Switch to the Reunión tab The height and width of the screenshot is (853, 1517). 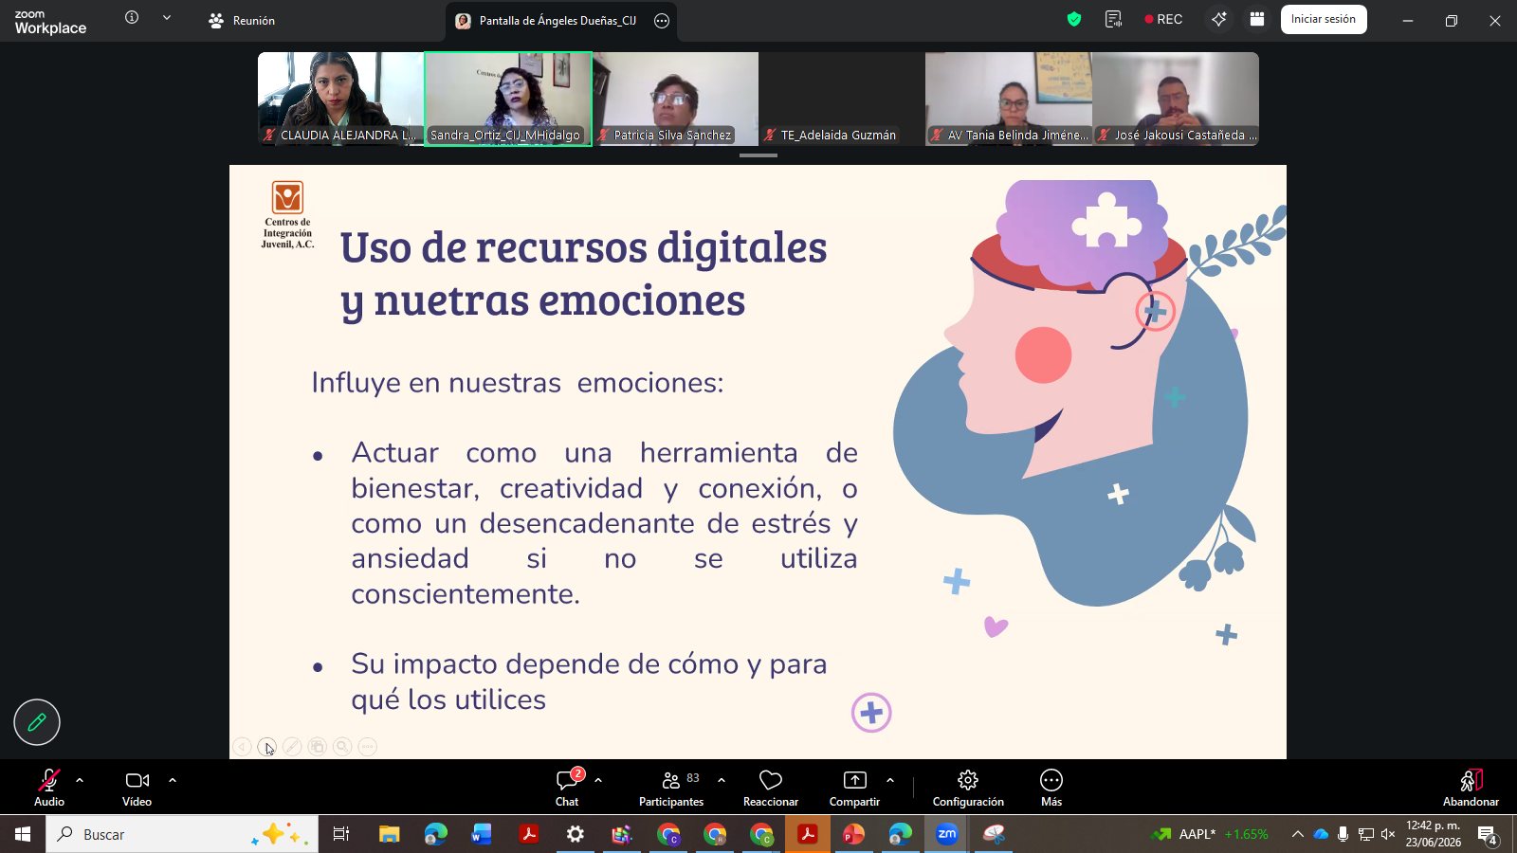(x=242, y=20)
